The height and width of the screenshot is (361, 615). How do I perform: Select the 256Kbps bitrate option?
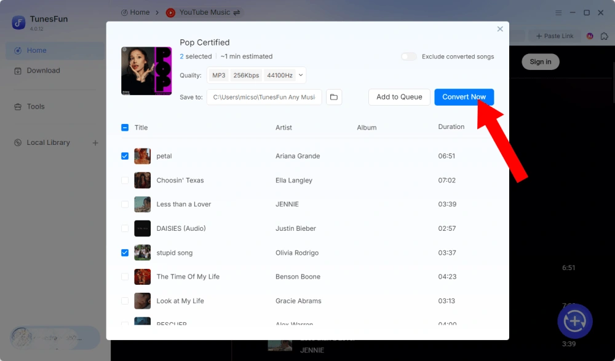click(x=246, y=75)
